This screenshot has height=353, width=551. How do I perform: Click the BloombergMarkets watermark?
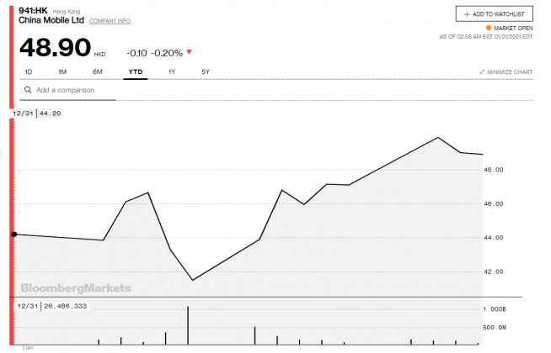pos(75,287)
